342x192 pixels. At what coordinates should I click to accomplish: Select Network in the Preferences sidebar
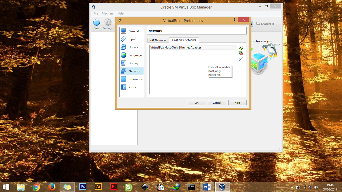tap(132, 71)
